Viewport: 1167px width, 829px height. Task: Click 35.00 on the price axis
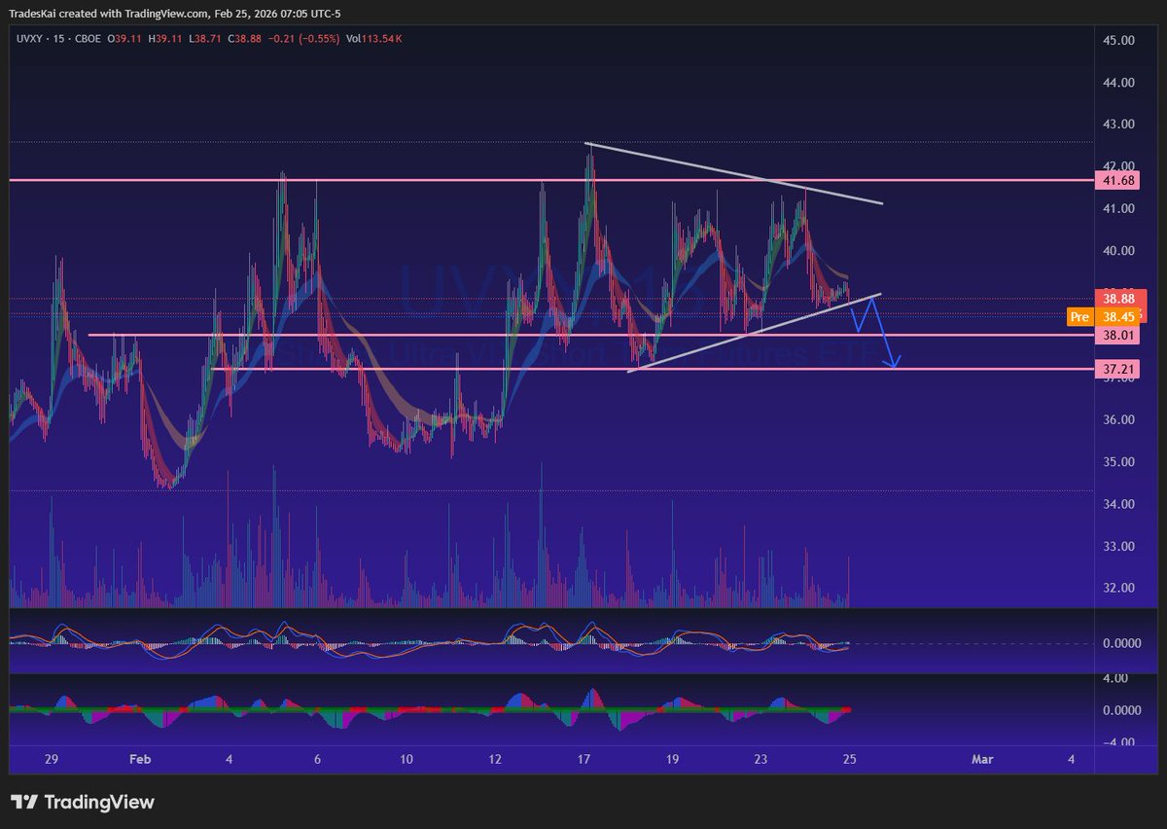point(1118,462)
